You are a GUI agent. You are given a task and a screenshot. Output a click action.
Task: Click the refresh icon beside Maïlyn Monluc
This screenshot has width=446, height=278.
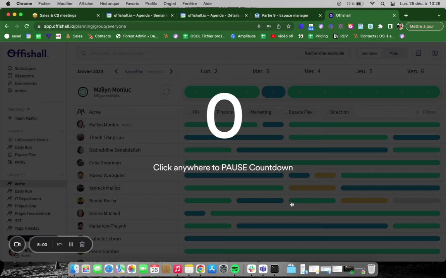pyautogui.click(x=166, y=92)
